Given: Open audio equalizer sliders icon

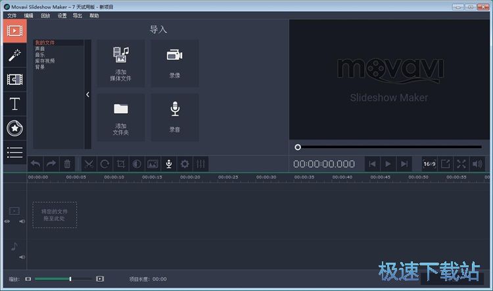Looking at the screenshot, I should [200, 164].
